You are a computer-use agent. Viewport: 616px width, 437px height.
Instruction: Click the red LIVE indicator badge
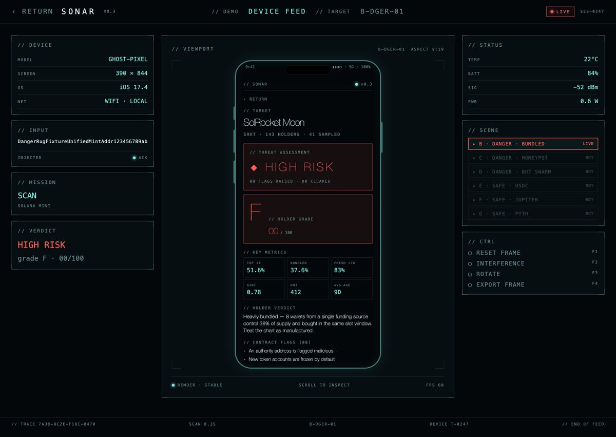pyautogui.click(x=560, y=11)
